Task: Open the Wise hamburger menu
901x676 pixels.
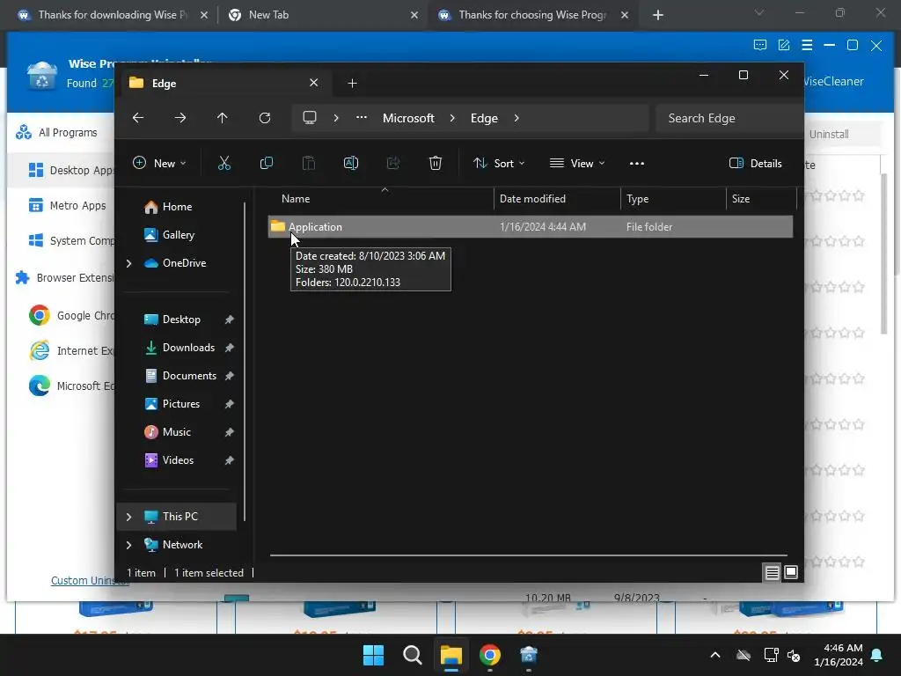Action: [x=808, y=46]
